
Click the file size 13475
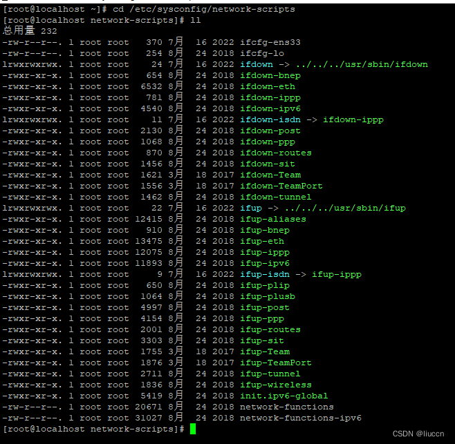[149, 241]
